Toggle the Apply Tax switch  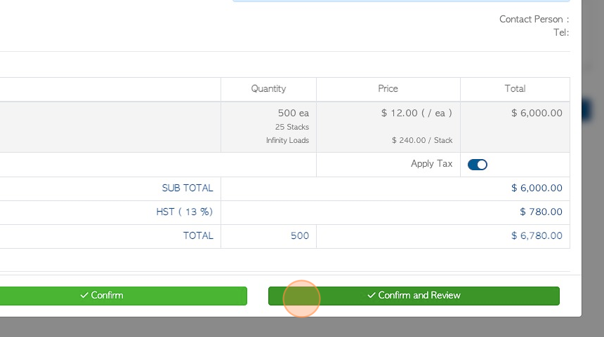(478, 165)
